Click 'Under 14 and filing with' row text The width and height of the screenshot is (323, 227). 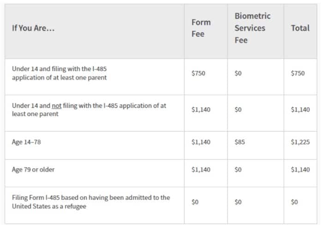[60, 73]
